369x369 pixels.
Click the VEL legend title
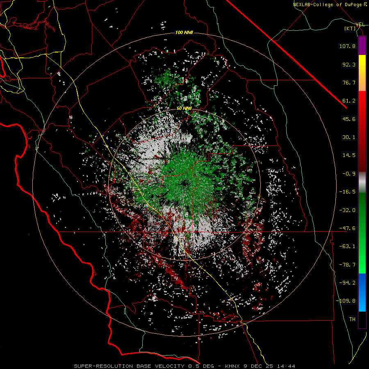[x=360, y=25]
